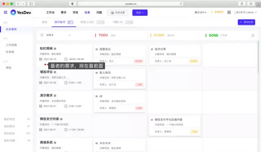Viewport: 261px width, 152px height.
Task: Switch to the 飞鹰小队 tab
Action: pyautogui.click(x=123, y=22)
